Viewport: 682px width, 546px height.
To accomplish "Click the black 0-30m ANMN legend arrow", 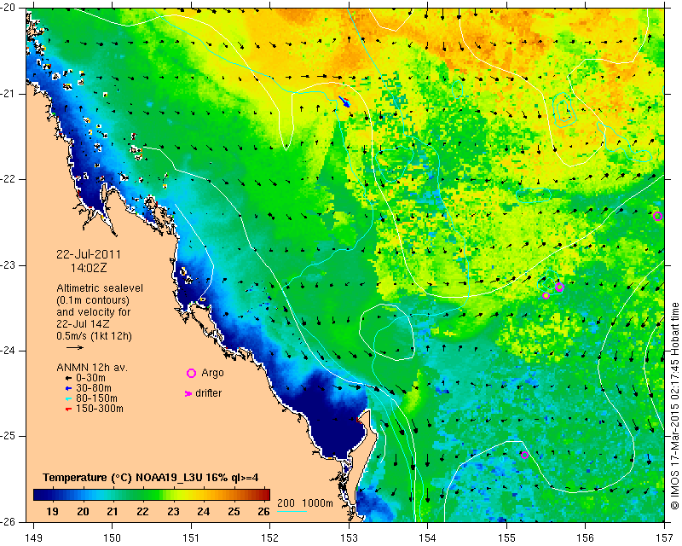I will [x=68, y=379].
